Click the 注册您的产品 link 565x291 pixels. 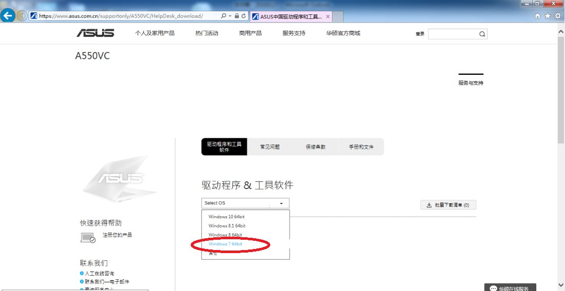point(117,235)
